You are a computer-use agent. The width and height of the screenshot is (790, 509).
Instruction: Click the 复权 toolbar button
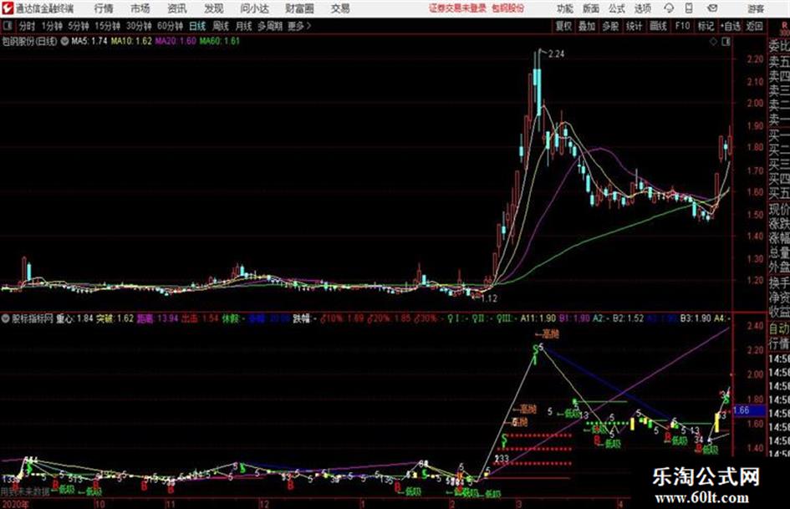click(563, 26)
